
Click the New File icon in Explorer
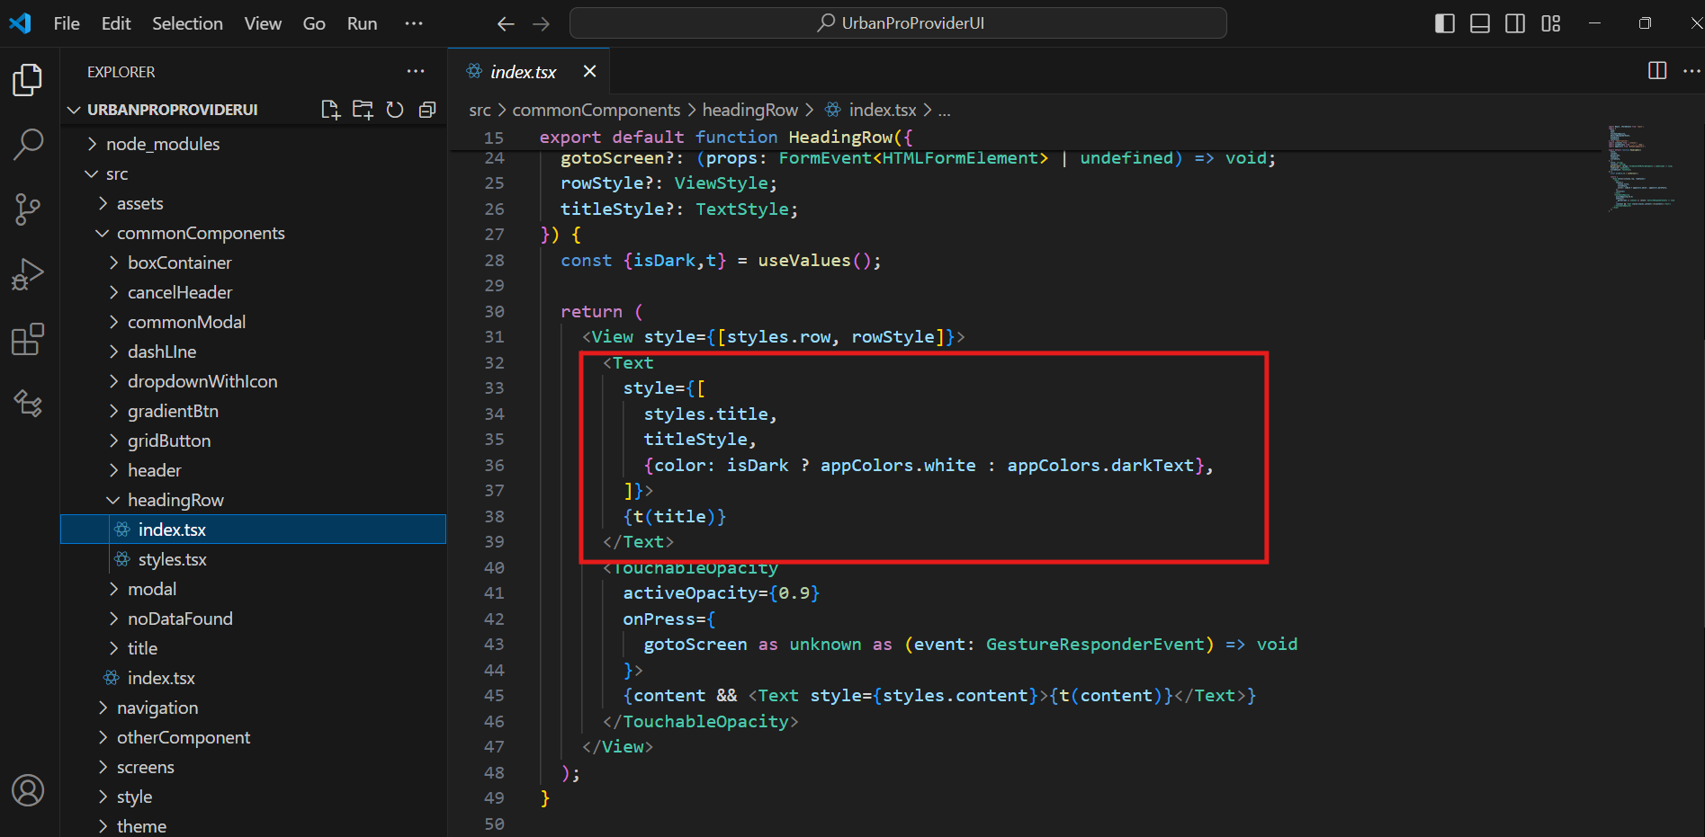point(330,110)
